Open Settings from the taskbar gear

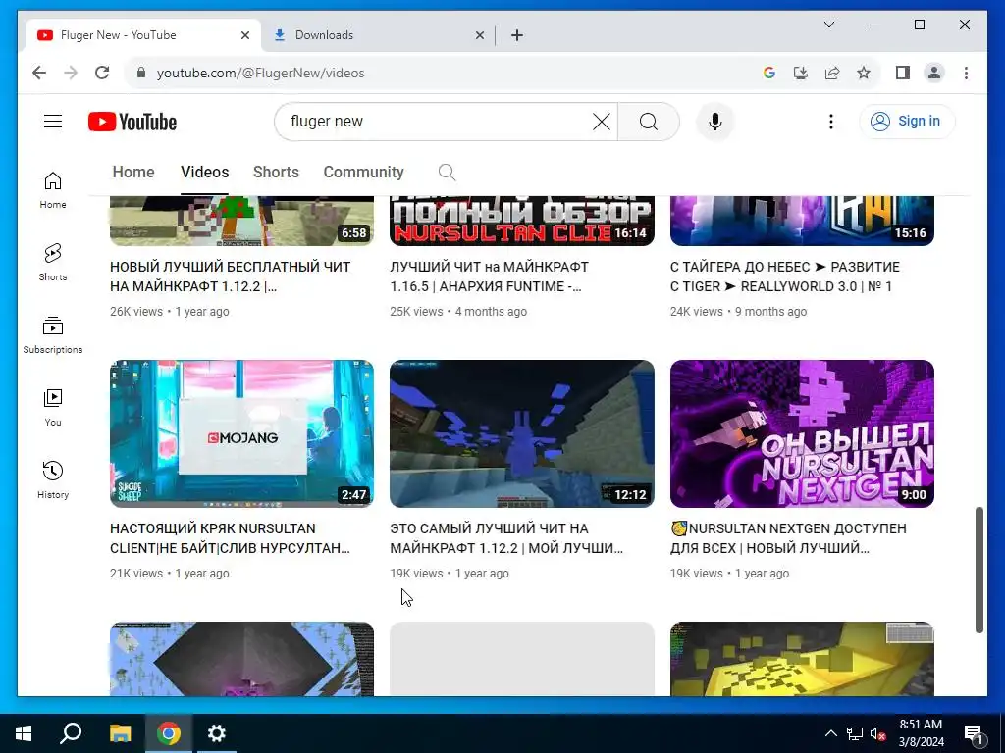[217, 733]
